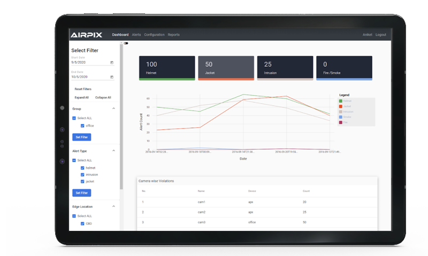Screen dimensions: 428x256
Task: Click the 'Name' column header
Action: [x=201, y=191]
